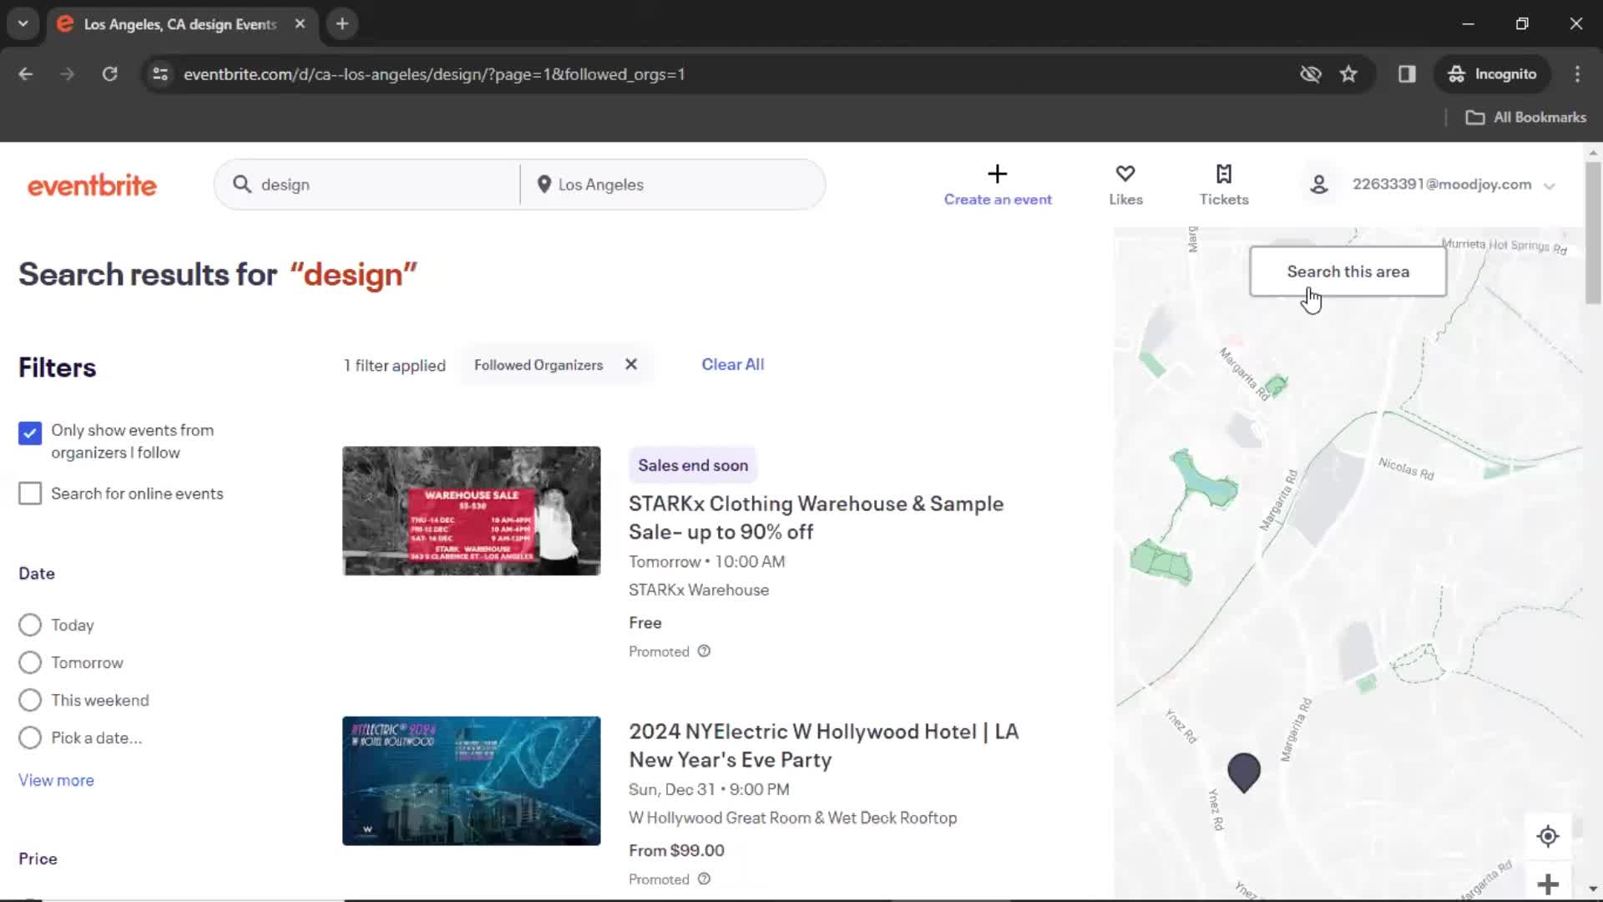The height and width of the screenshot is (902, 1603).
Task: View site information icon in address bar
Action: 160,74
